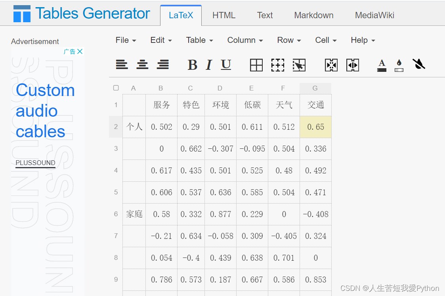Click the cell with value 0.877

(220, 214)
